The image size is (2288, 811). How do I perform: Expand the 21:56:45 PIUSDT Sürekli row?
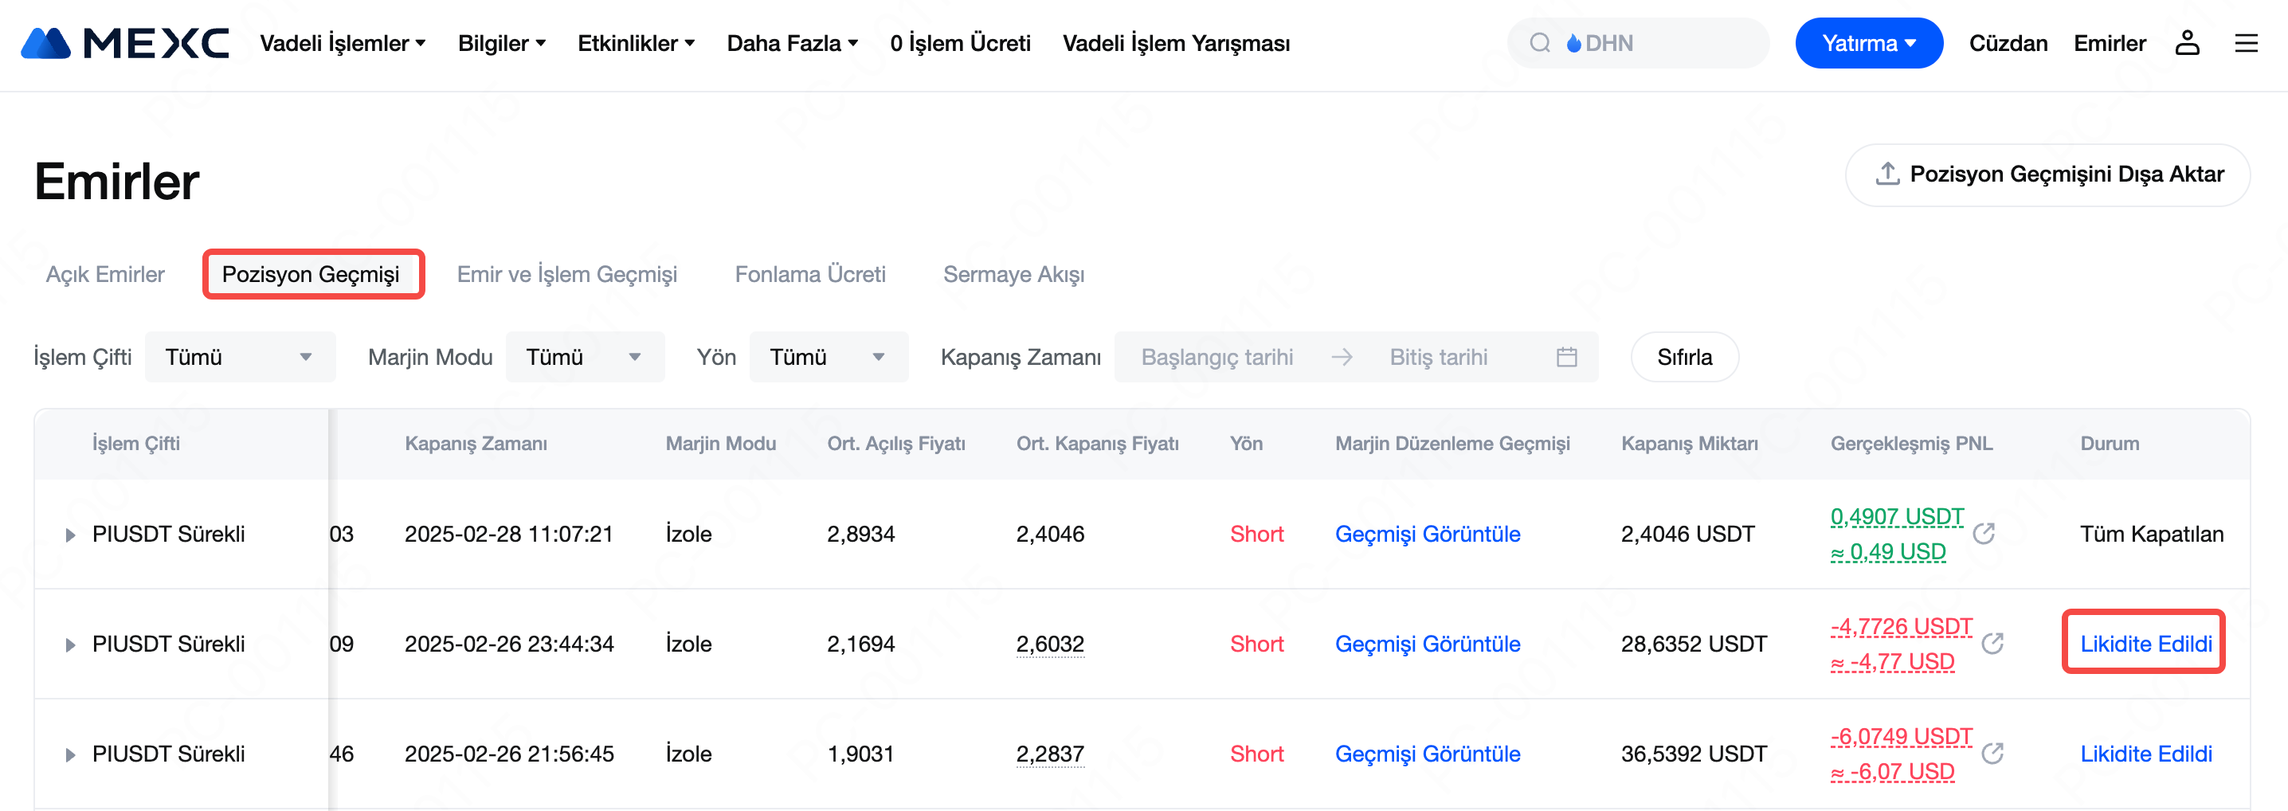(69, 755)
